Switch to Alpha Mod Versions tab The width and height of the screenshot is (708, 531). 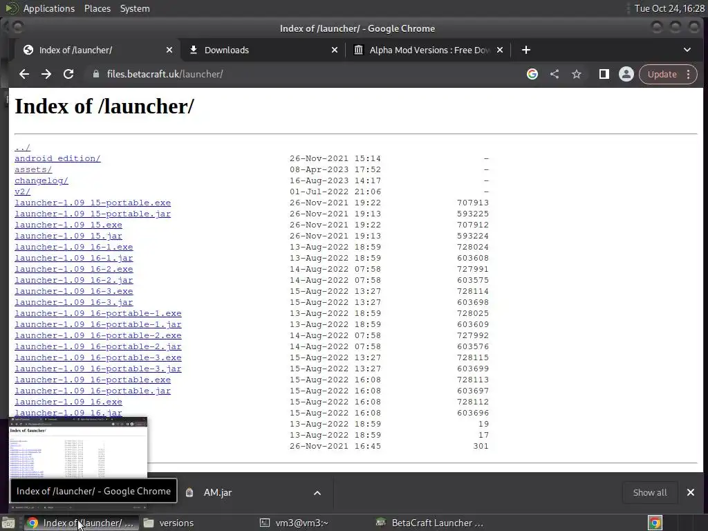point(428,50)
